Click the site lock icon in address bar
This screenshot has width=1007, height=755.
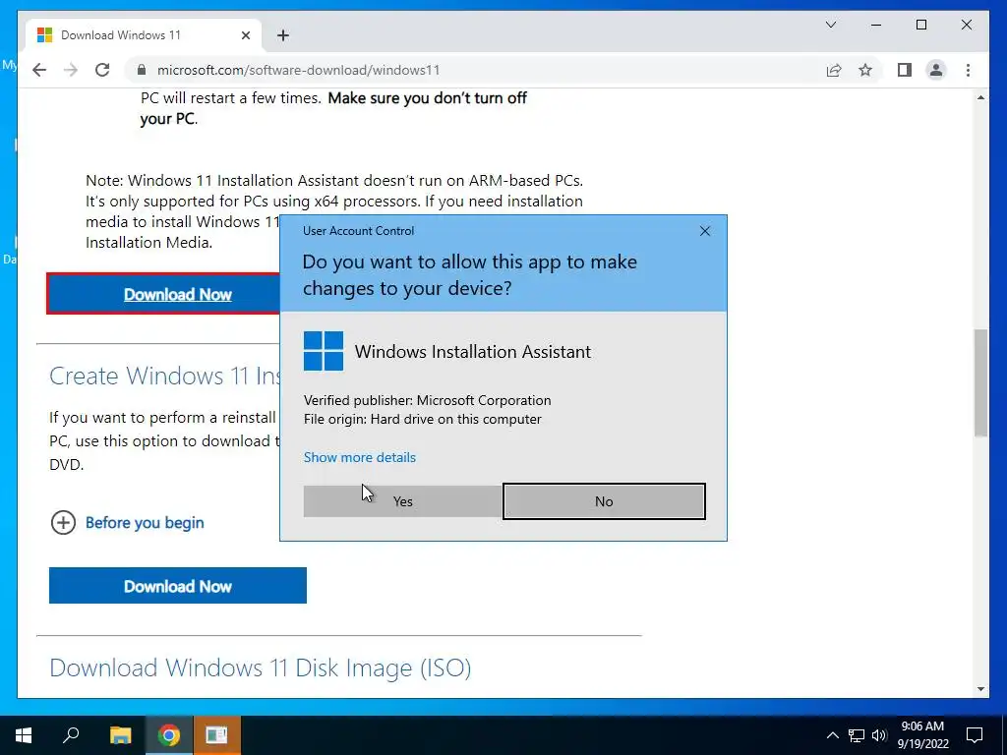[x=142, y=70]
